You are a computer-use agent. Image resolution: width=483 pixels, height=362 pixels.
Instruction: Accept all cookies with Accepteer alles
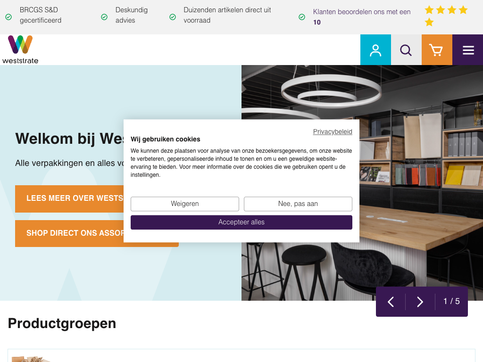tap(241, 222)
